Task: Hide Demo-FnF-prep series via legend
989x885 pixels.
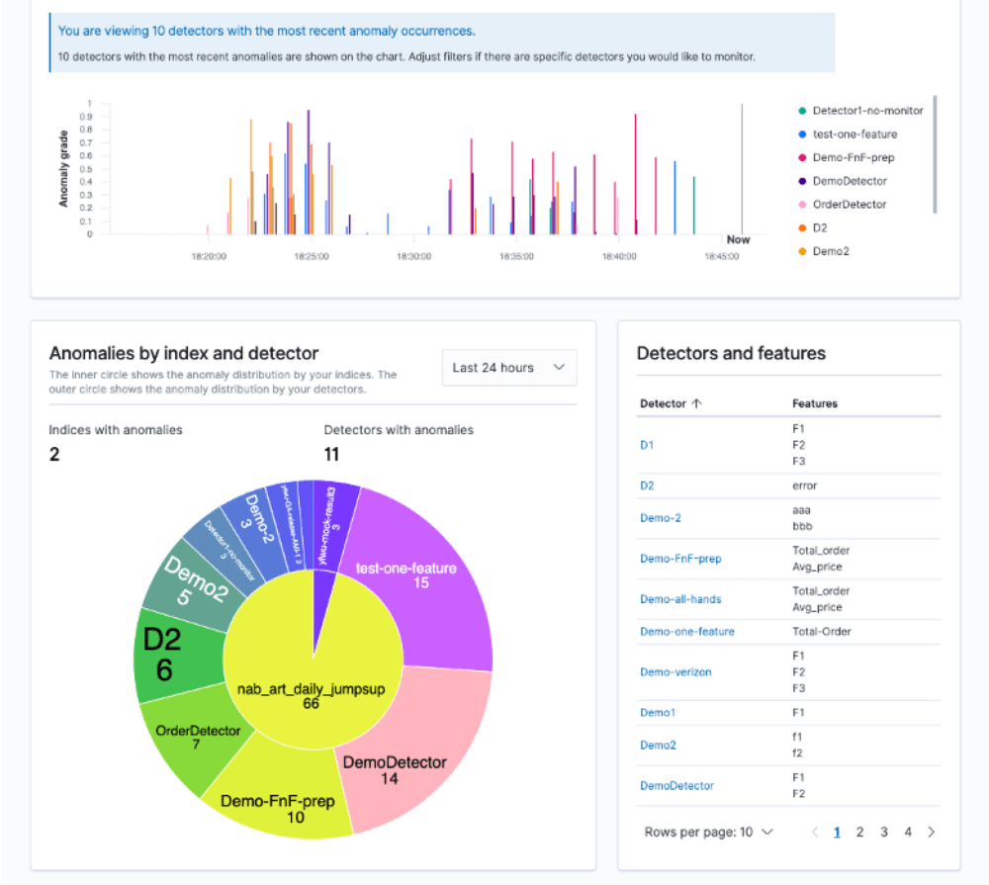Action: (x=852, y=158)
